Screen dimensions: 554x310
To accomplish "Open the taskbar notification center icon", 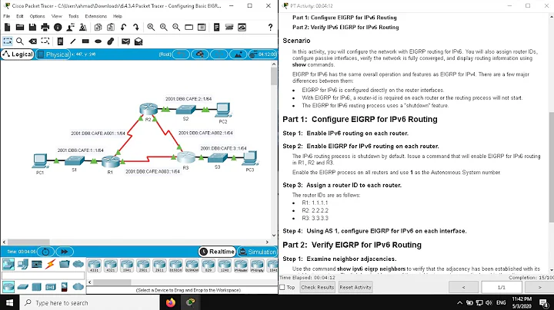I will point(543,302).
